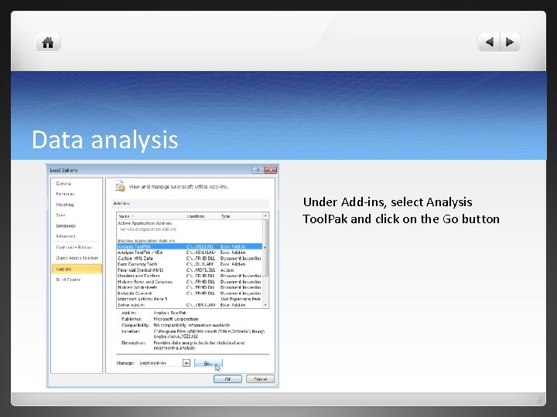Open Advanced category in Excel Options
Image resolution: width=557 pixels, height=417 pixels.
point(66,236)
